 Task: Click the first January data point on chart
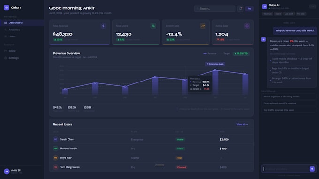pos(65,89)
